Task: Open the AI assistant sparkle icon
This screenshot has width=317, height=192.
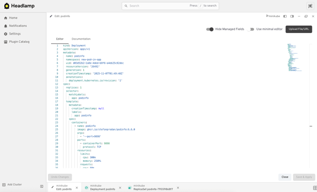Action: pos(310,6)
